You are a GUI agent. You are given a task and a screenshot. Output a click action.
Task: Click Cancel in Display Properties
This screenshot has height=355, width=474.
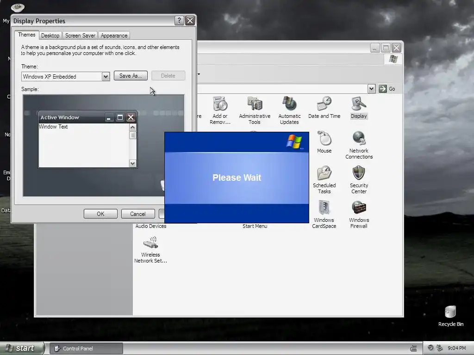pos(138,214)
